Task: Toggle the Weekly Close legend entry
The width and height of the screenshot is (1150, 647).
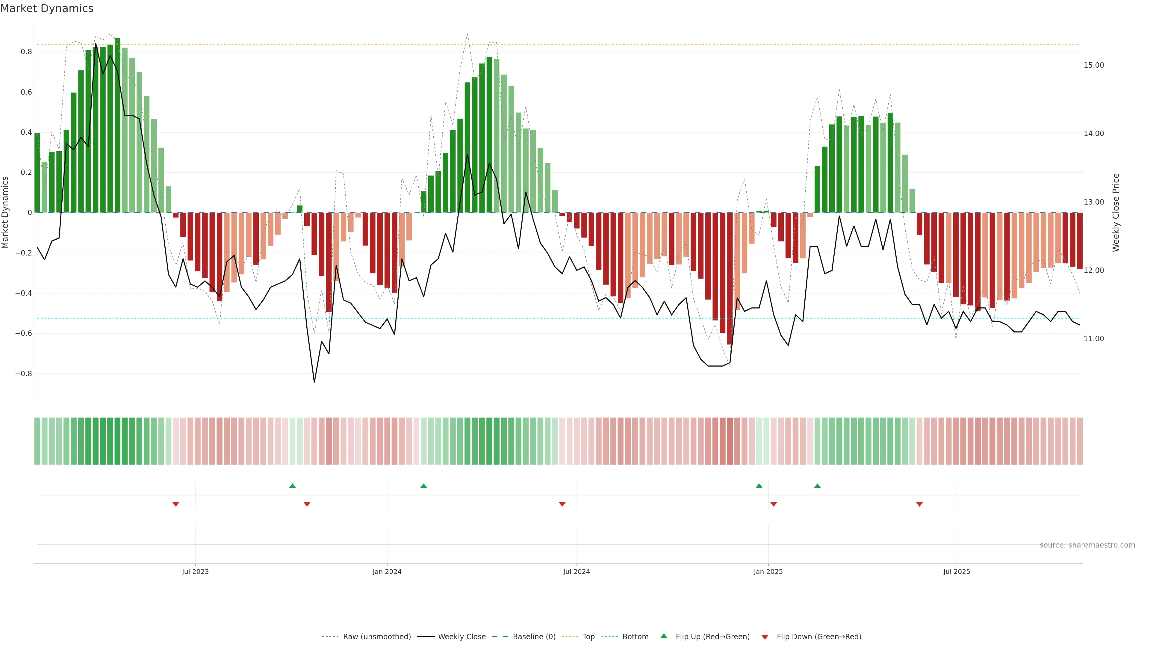Action: [461, 637]
